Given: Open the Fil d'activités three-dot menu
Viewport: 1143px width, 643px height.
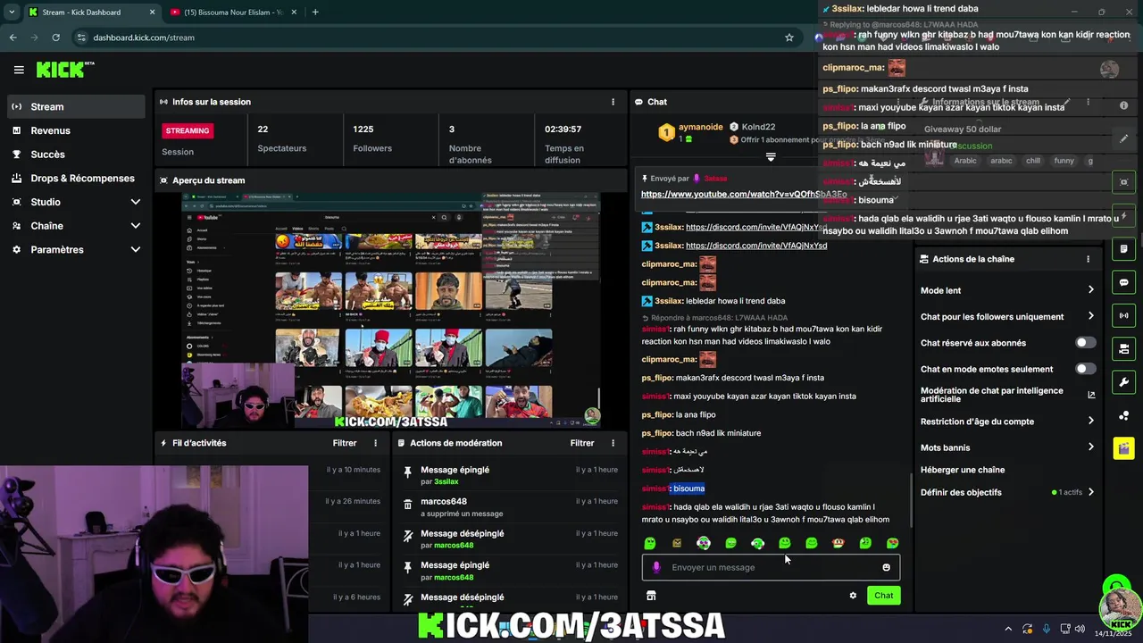Looking at the screenshot, I should click(375, 443).
